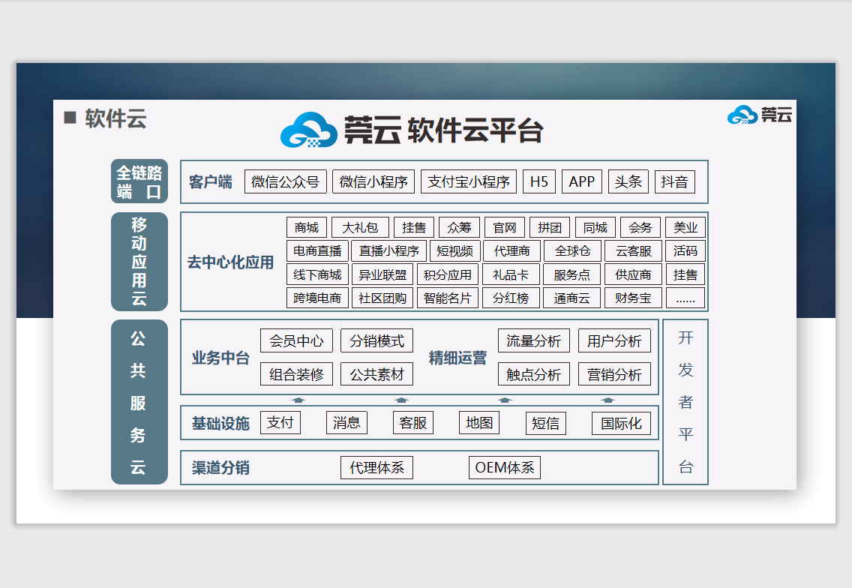Open 流量分析 in 精细运营
The height and width of the screenshot is (588, 852).
coord(534,340)
